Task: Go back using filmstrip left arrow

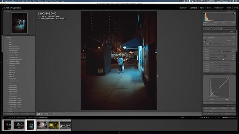Action: (12, 118)
